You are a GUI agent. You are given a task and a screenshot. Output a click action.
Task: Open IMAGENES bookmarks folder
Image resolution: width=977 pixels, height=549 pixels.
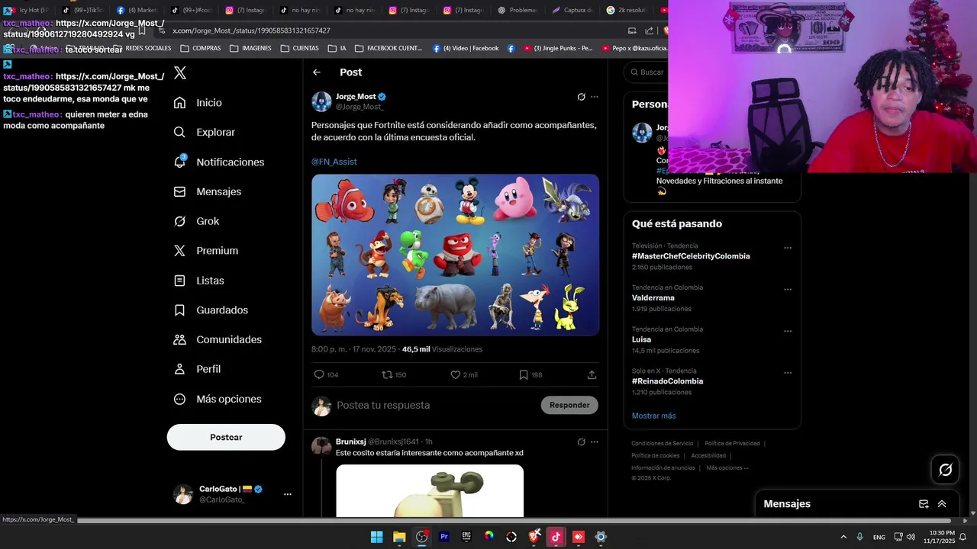(250, 48)
